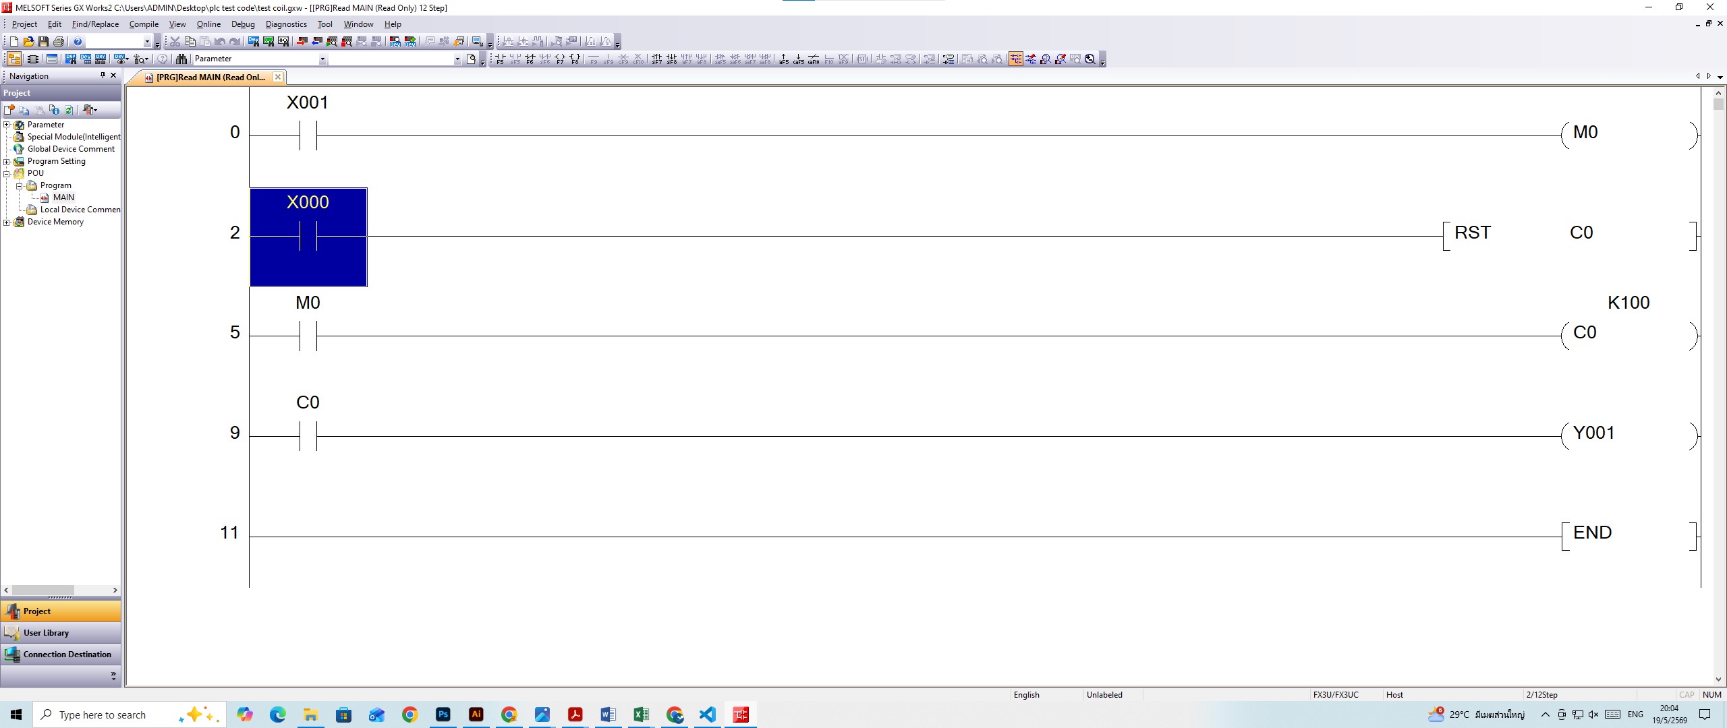
Task: Select Global Device Comment tree item
Action: click(71, 149)
